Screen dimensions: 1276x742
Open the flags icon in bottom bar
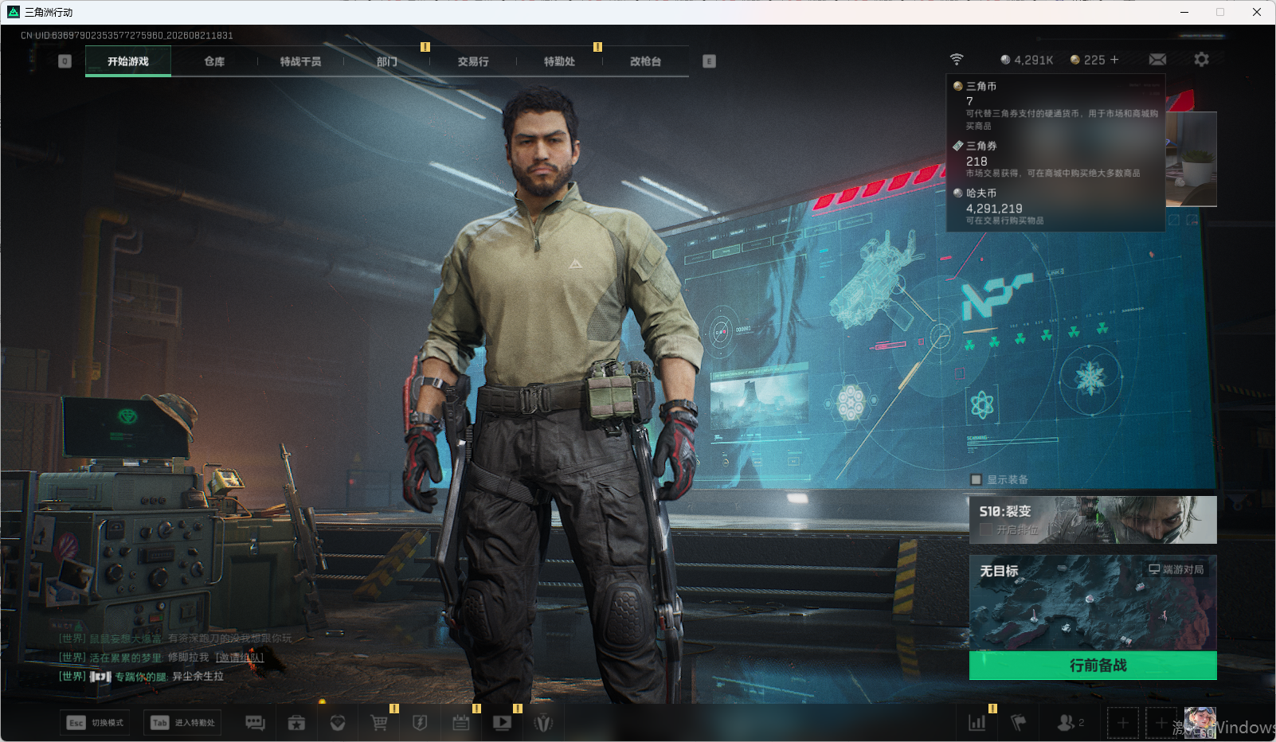pos(1019,723)
